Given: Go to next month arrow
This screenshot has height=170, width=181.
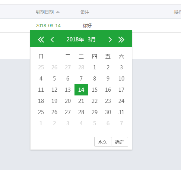Looking at the screenshot, I should (110, 40).
